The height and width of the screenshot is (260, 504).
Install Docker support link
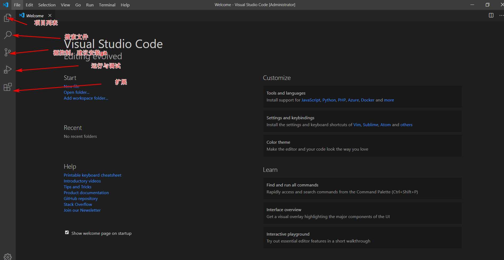368,100
